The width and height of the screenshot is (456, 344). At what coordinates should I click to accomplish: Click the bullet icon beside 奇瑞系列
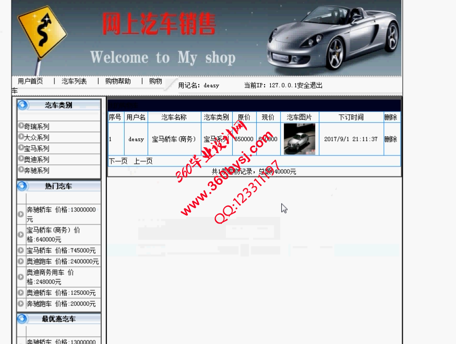pos(21,126)
